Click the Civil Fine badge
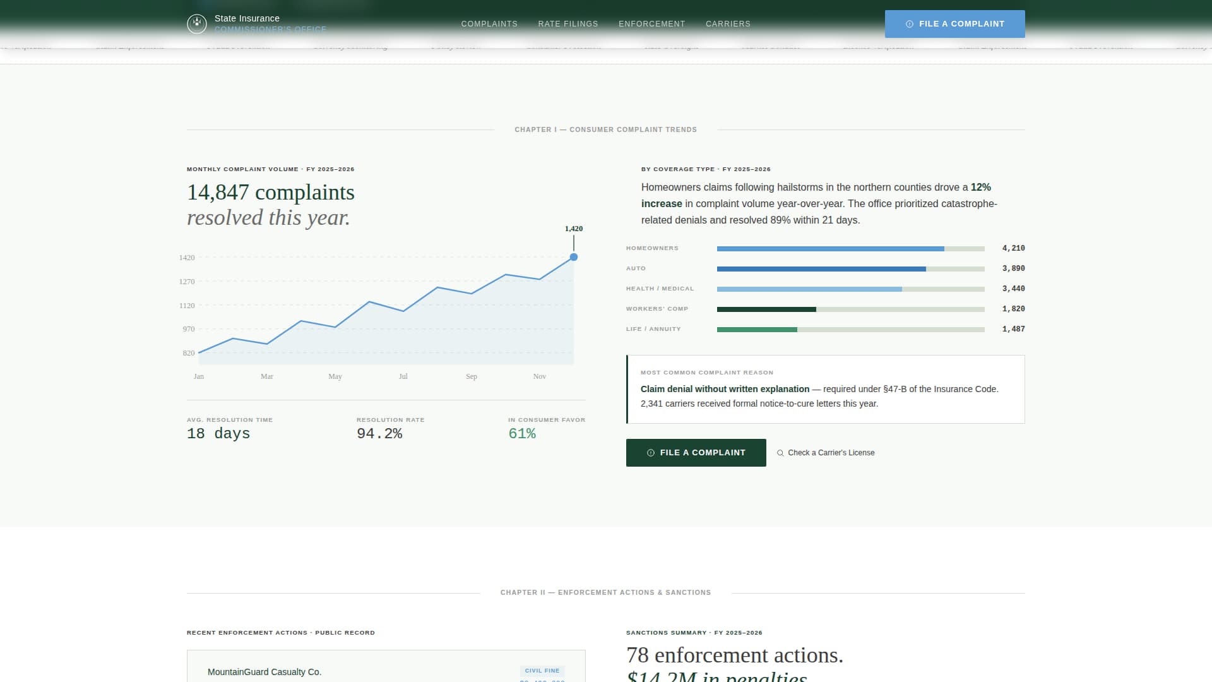This screenshot has width=1212, height=682. pos(542,671)
